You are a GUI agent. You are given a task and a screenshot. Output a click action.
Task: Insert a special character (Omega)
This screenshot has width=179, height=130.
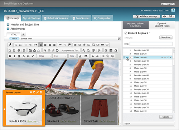click(x=116, y=50)
